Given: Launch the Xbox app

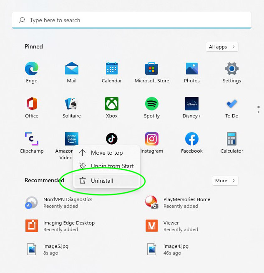Looking at the screenshot, I should (x=112, y=107).
